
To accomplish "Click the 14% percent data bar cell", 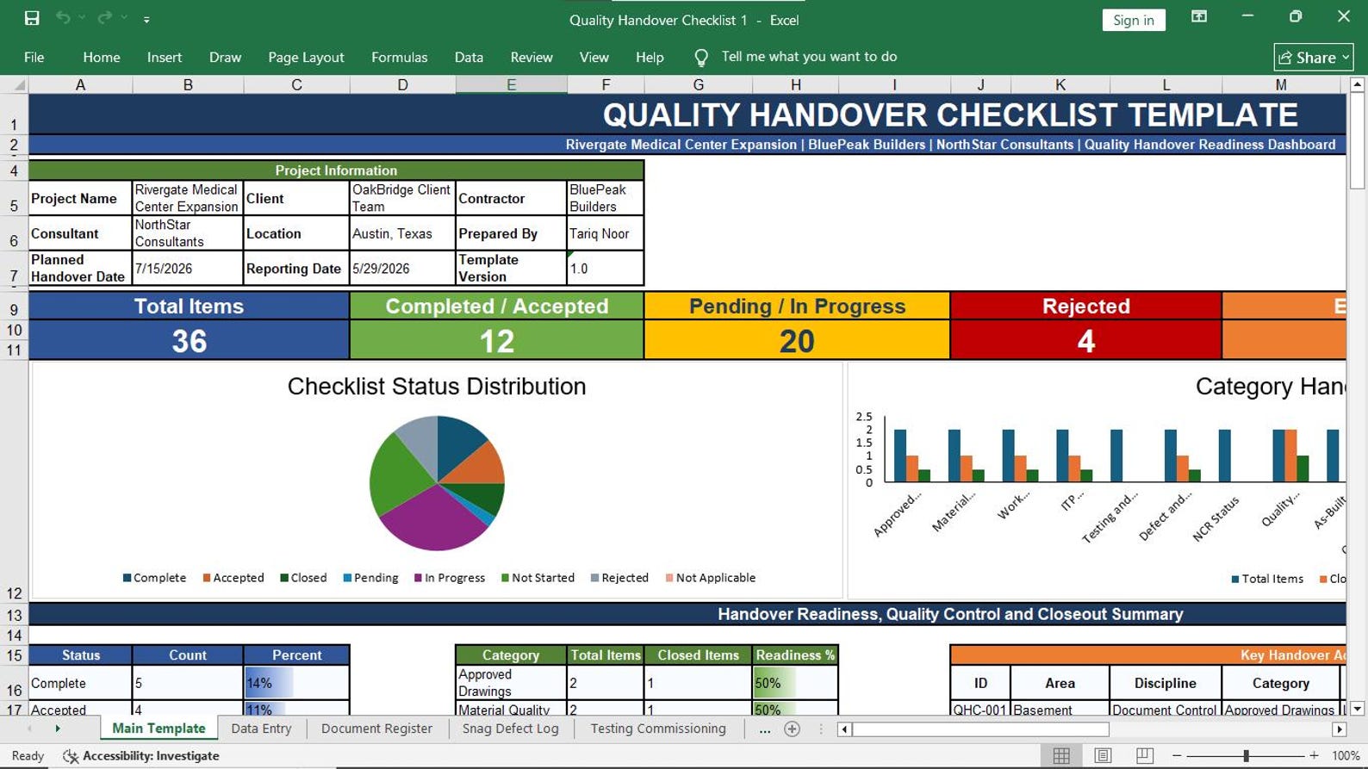I will pos(296,683).
